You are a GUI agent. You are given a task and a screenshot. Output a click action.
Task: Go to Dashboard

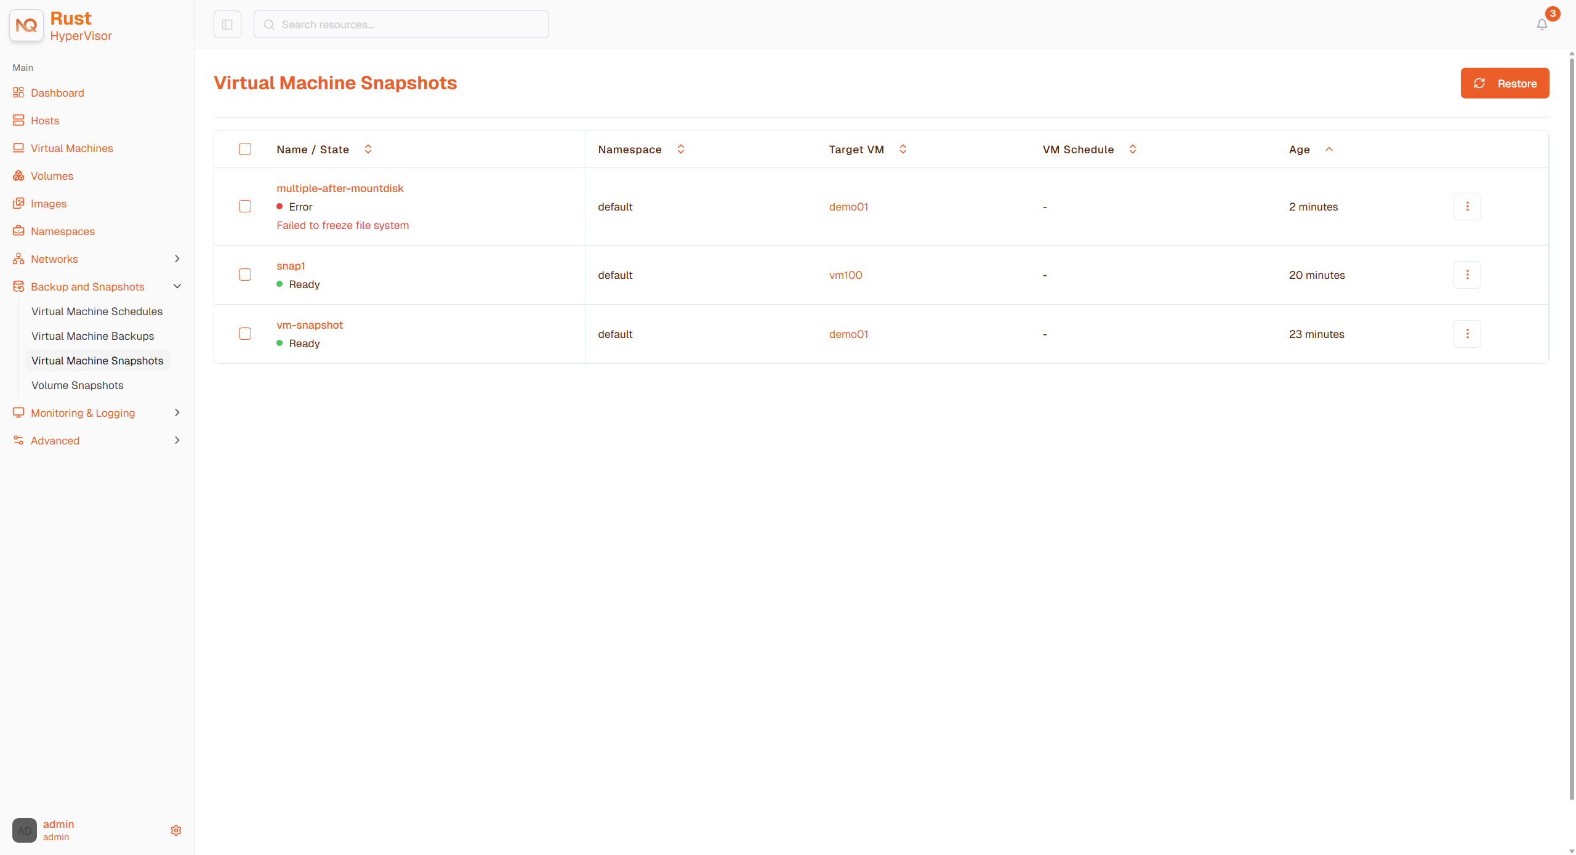[57, 93]
